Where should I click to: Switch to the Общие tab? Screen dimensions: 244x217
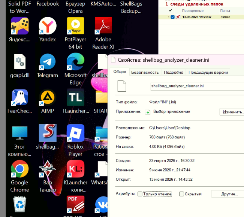120,71
